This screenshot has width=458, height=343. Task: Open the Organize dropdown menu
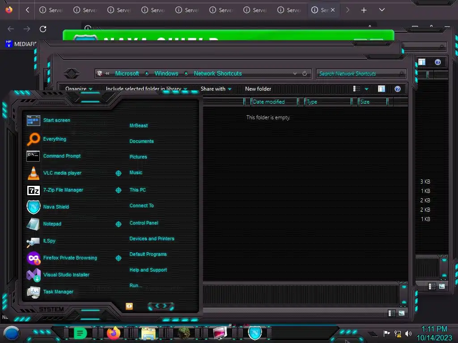[79, 89]
